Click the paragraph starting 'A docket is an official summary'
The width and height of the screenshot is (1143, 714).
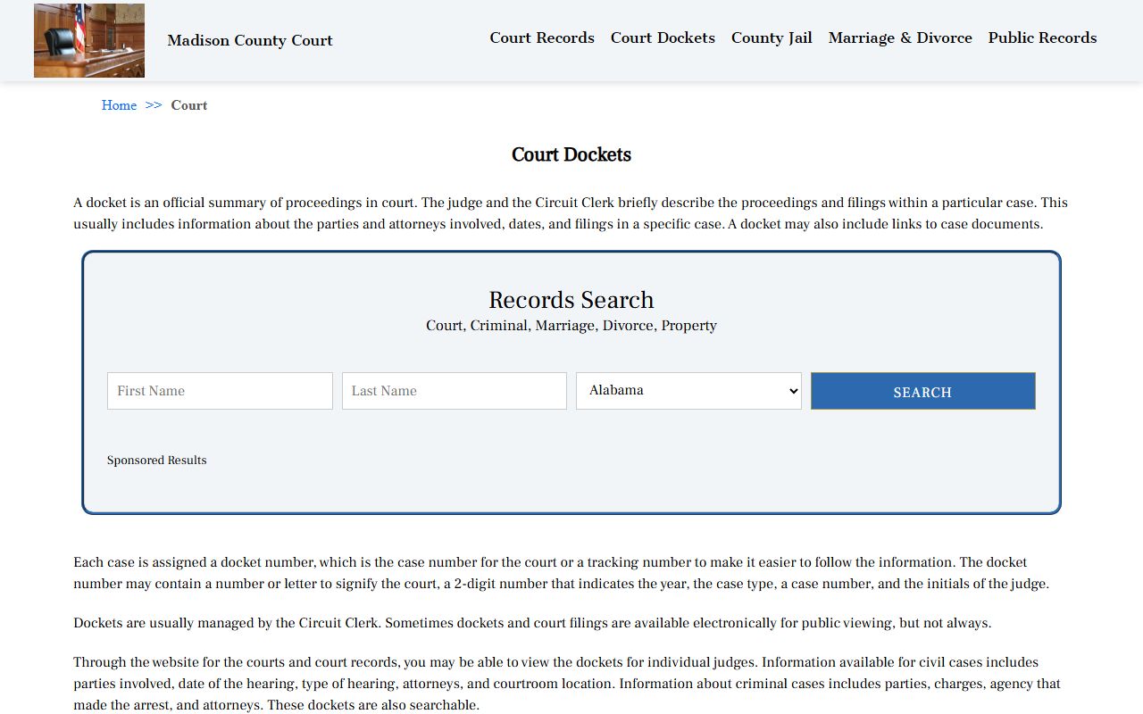coord(571,213)
